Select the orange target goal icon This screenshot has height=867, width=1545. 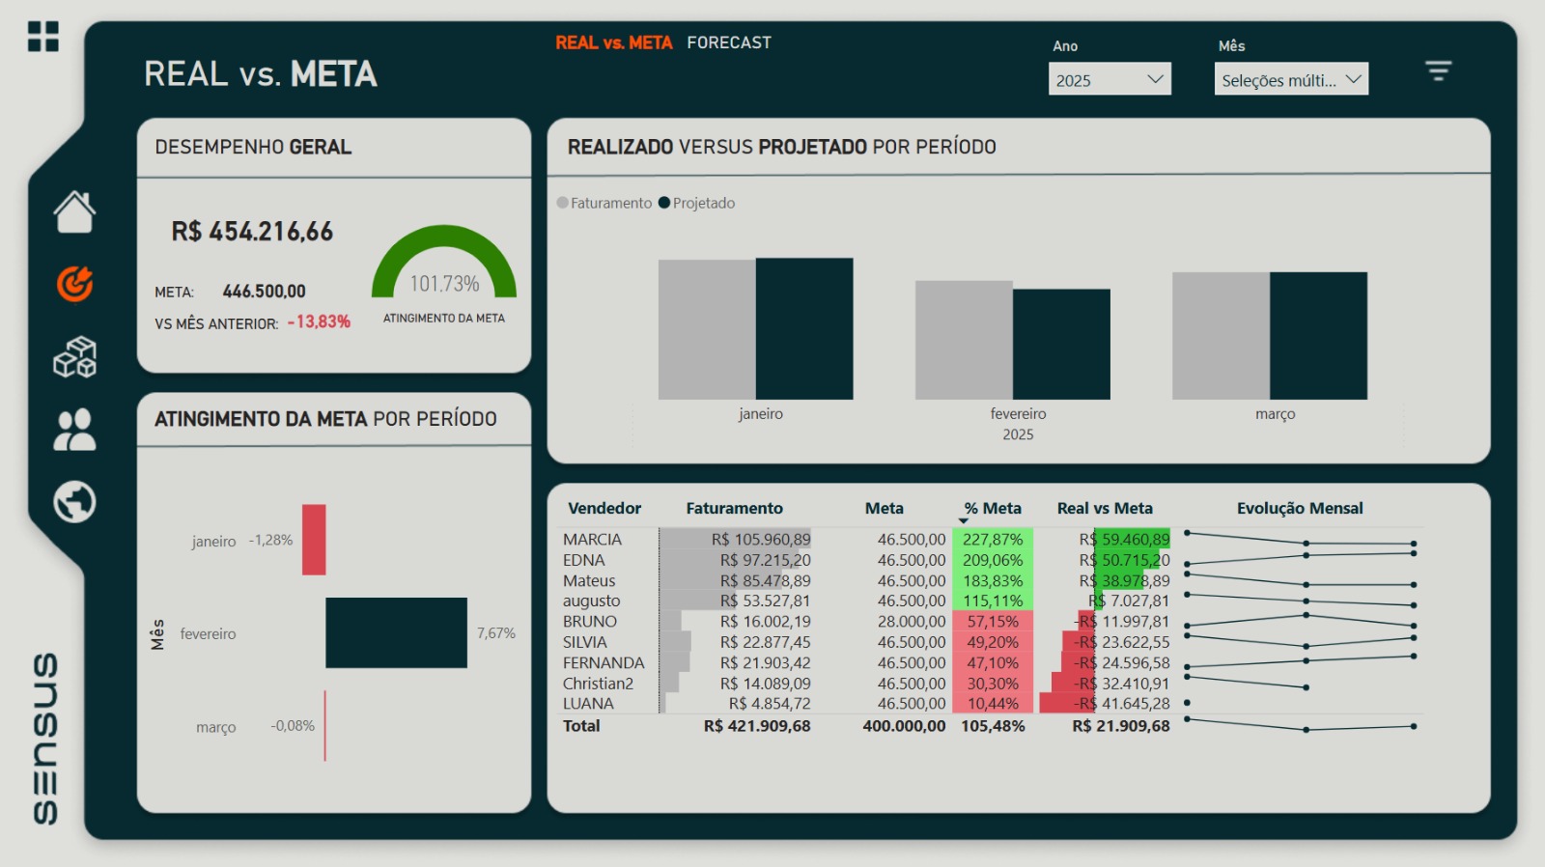point(74,284)
